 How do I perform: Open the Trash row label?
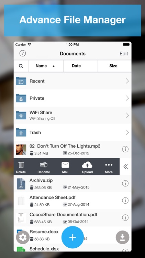35,132
